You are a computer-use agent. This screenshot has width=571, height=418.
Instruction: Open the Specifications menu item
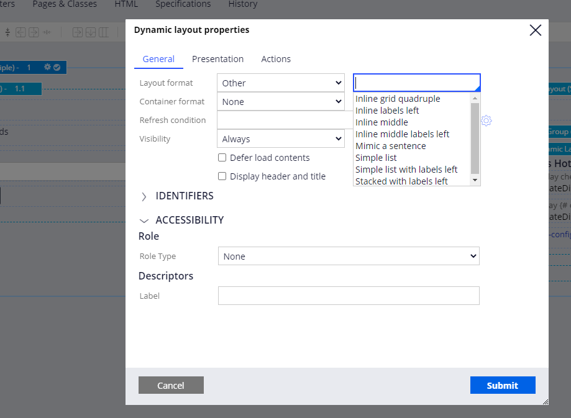[183, 4]
